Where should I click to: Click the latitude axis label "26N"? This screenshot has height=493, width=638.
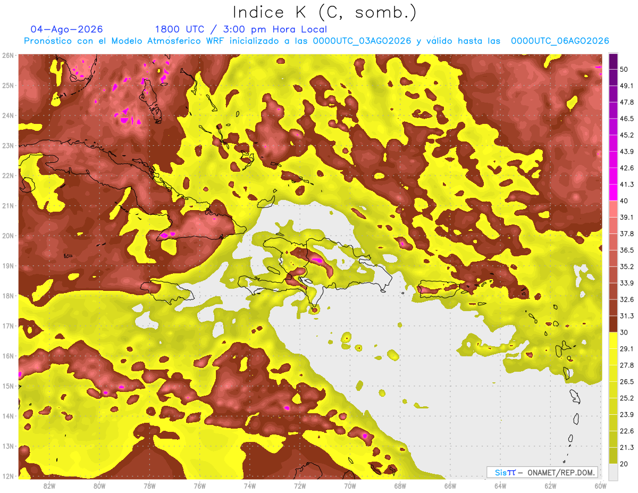[x=8, y=55]
